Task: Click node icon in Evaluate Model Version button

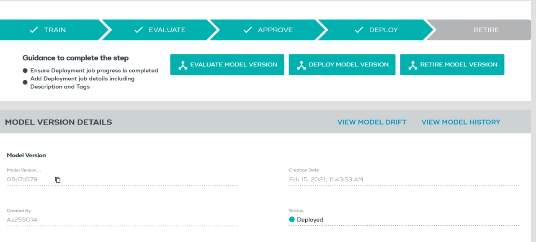Action: click(183, 65)
